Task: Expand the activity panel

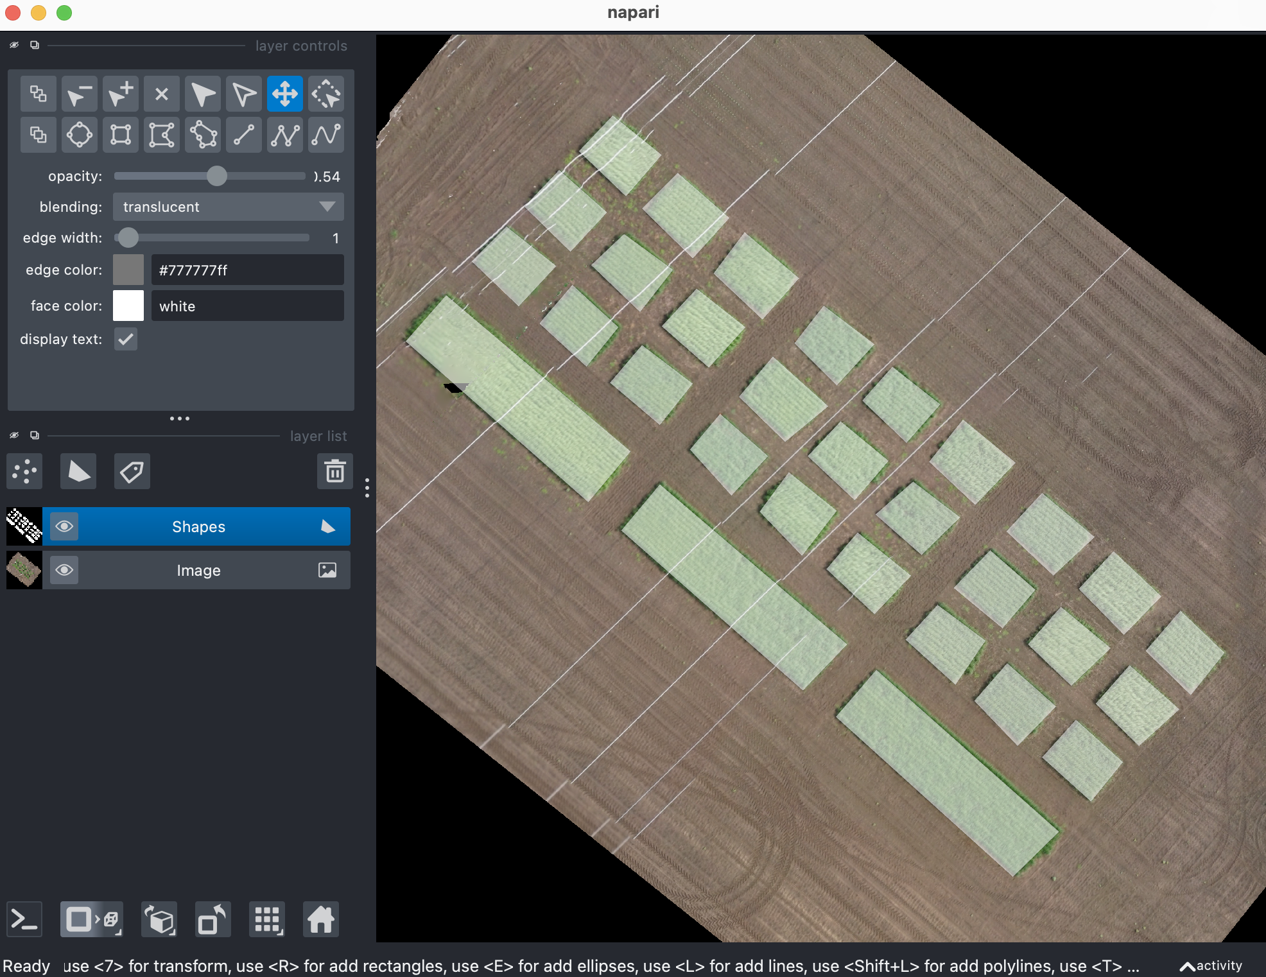Action: pyautogui.click(x=1211, y=965)
